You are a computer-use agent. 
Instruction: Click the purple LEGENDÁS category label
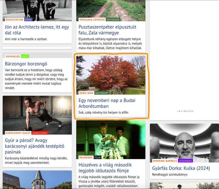tap(185, 161)
